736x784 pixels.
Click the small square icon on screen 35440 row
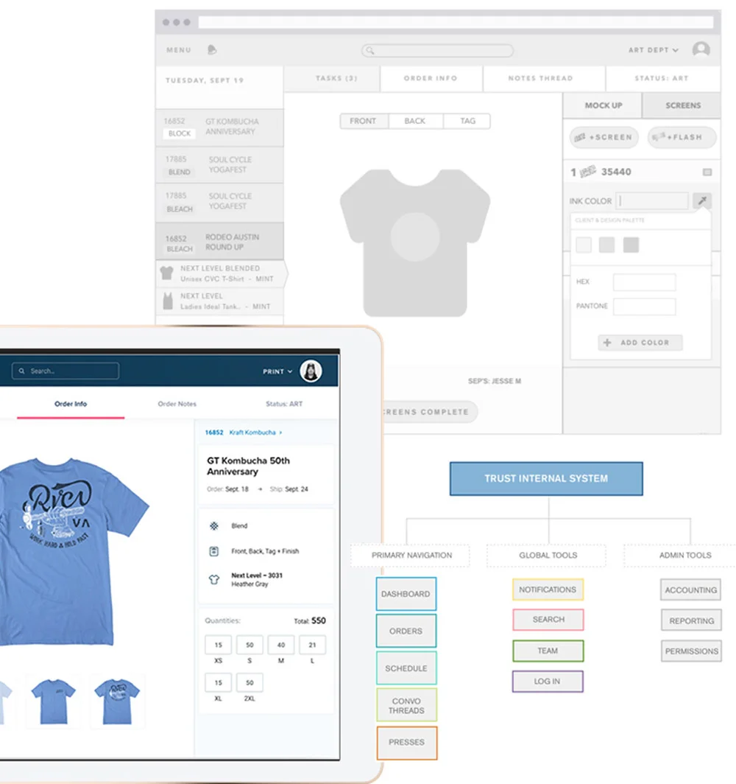pos(707,172)
